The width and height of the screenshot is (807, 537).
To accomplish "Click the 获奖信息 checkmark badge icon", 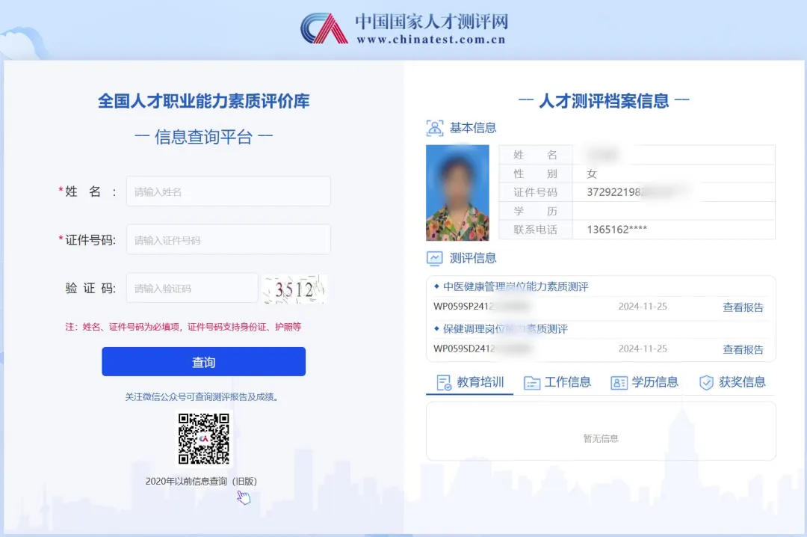I will coord(705,382).
